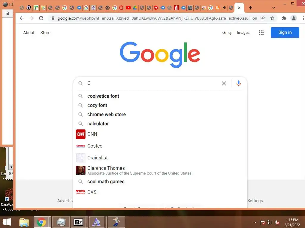The image size is (305, 228).
Task: Open network status tray icon
Action: [x=270, y=222]
